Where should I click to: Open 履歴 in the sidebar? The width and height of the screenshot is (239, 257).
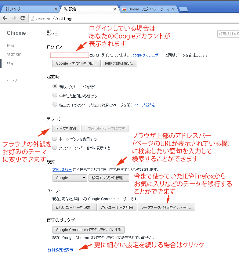pyautogui.click(x=10, y=45)
